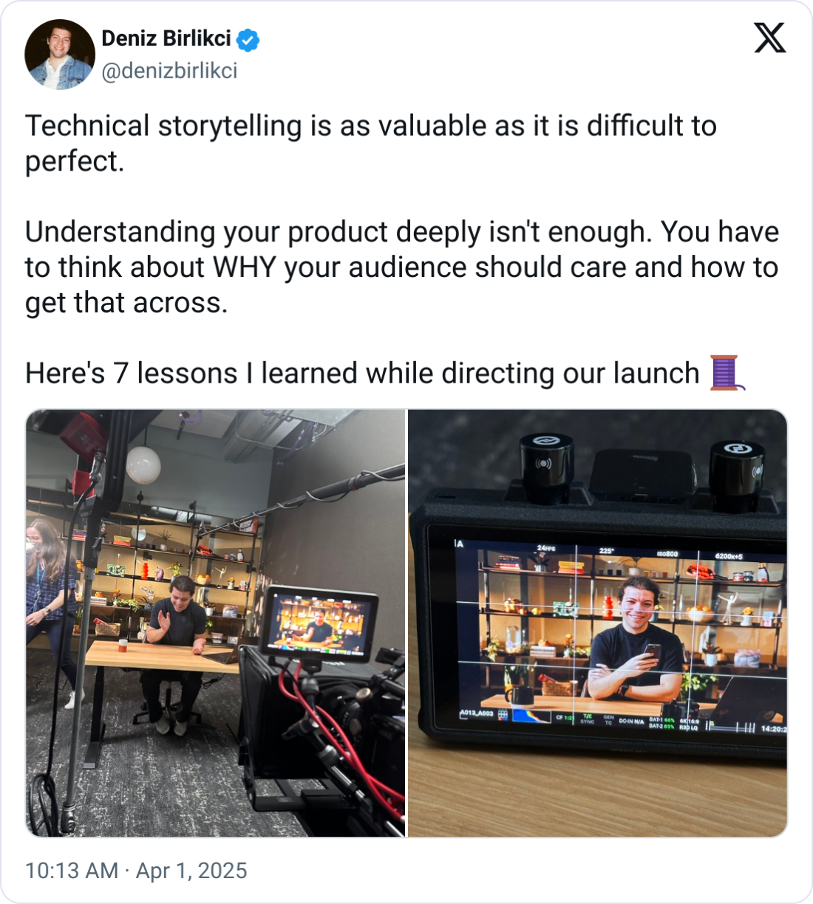Click the small field monitor in left photo
Screen dimensions: 813x904
click(x=320, y=623)
